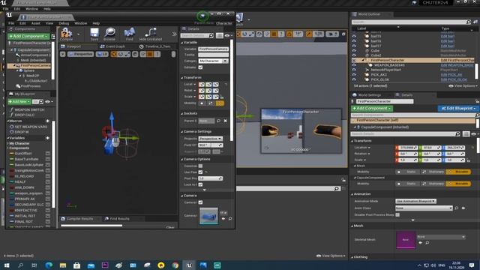Viewport: 480px width, 270px height.
Task: Toggle the Lock to Hmd checkbox
Action: (x=200, y=184)
